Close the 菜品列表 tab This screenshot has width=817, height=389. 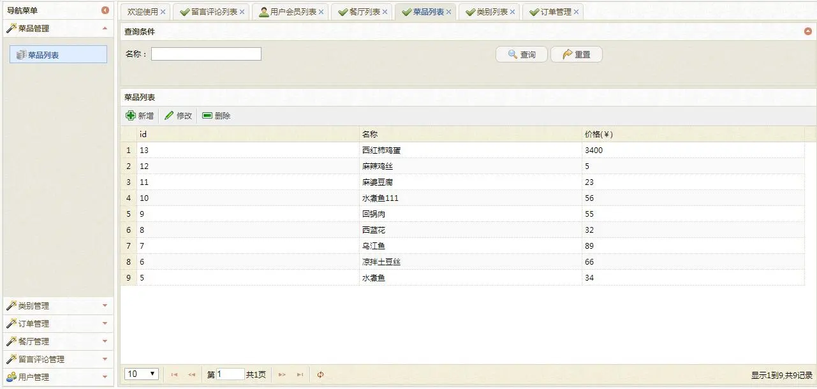tap(449, 11)
